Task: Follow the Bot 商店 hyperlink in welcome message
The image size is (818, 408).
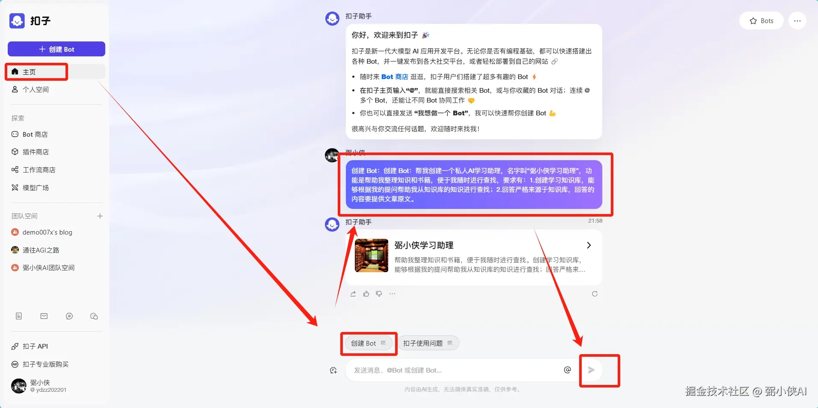Action: (x=395, y=76)
